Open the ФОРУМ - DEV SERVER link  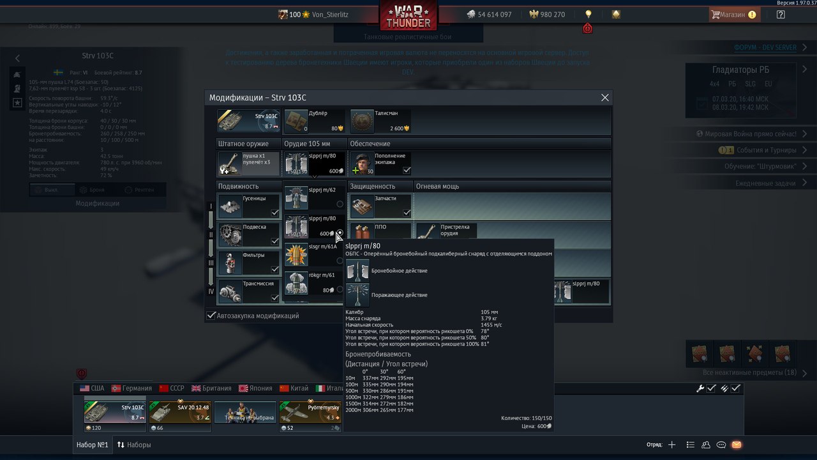tap(765, 47)
